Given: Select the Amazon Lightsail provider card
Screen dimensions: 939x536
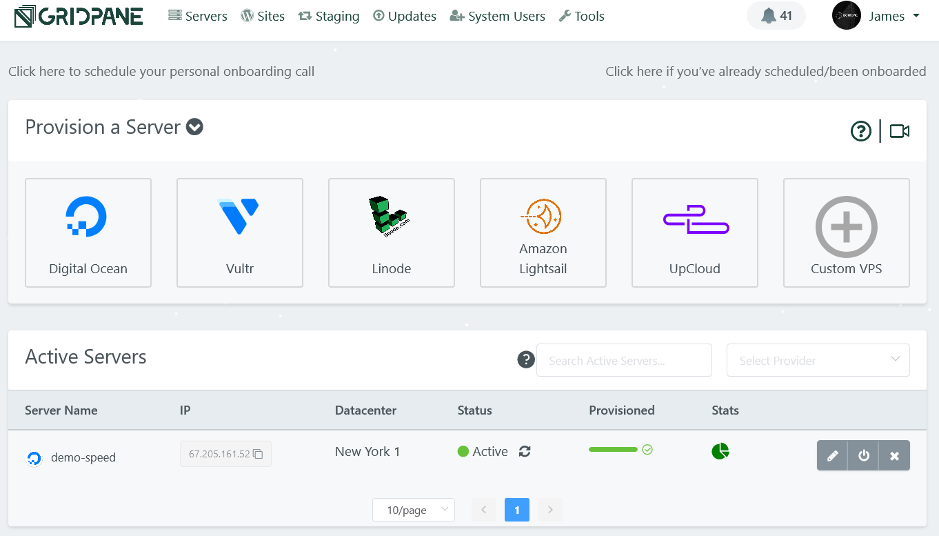Looking at the screenshot, I should coord(543,232).
